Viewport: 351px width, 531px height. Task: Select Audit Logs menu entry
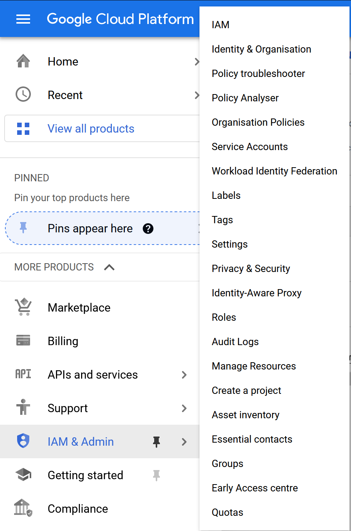235,342
